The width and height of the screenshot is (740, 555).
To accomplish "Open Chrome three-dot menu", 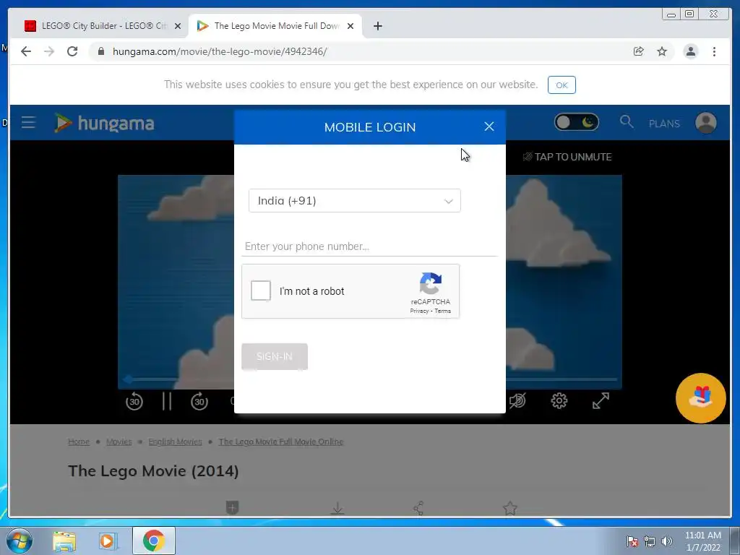I will (x=714, y=51).
